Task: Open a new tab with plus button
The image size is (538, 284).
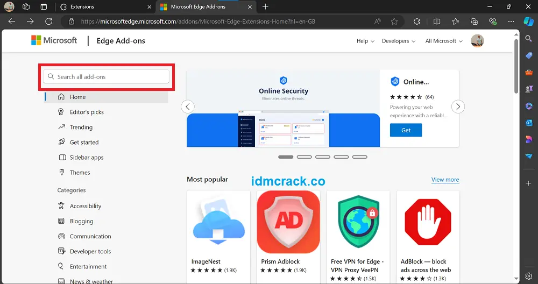Action: (x=265, y=7)
